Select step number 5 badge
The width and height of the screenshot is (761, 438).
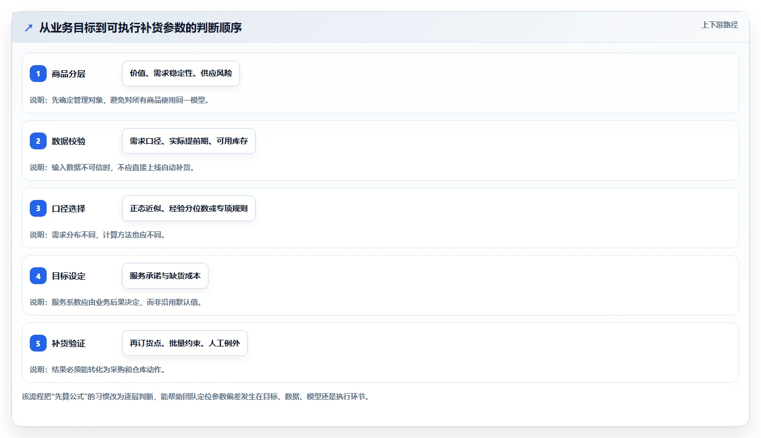38,343
